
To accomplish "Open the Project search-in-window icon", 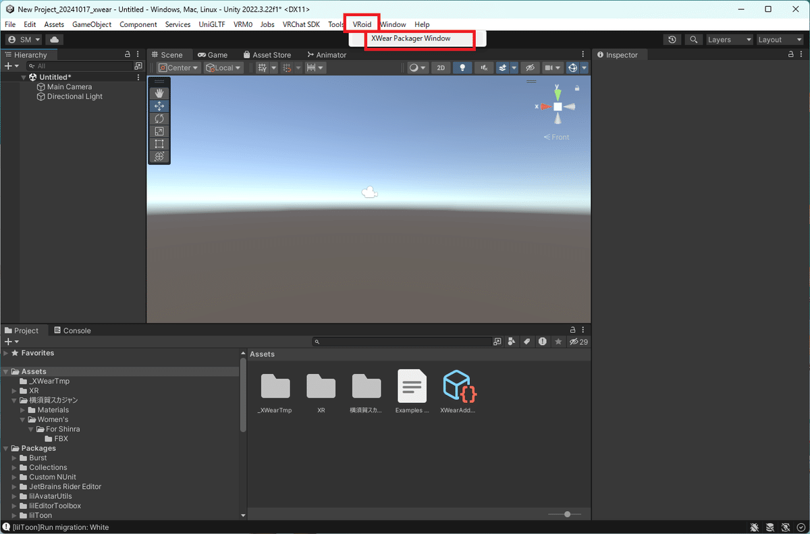I will 497,342.
